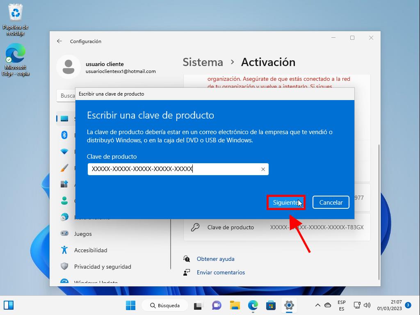The image size is (420, 315).
Task: Clear product key with X icon
Action: (x=263, y=169)
